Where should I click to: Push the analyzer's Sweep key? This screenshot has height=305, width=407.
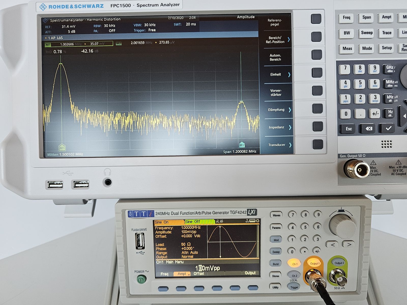367,33
